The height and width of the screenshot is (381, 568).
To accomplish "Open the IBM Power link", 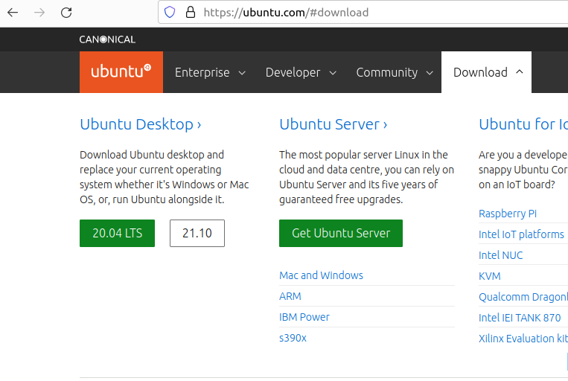I will coord(304,317).
